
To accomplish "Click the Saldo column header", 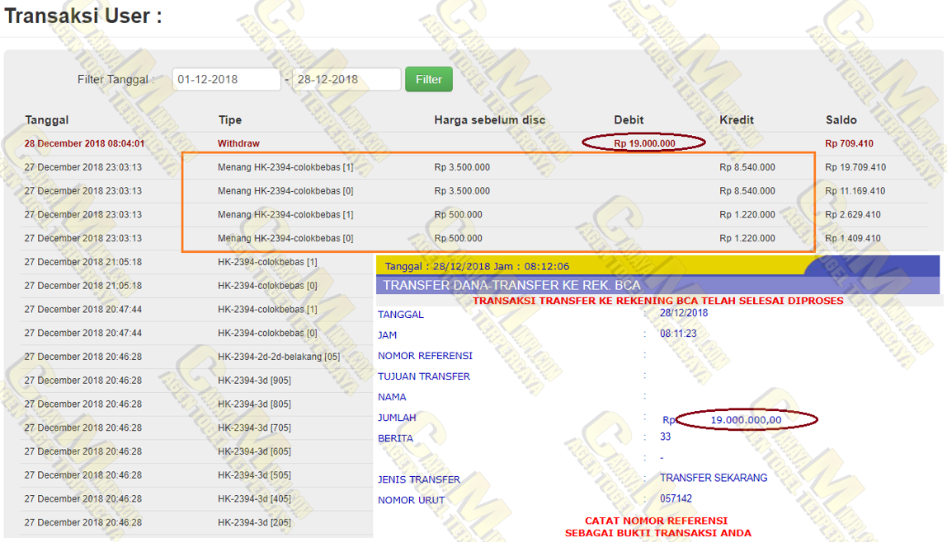I will tap(841, 120).
